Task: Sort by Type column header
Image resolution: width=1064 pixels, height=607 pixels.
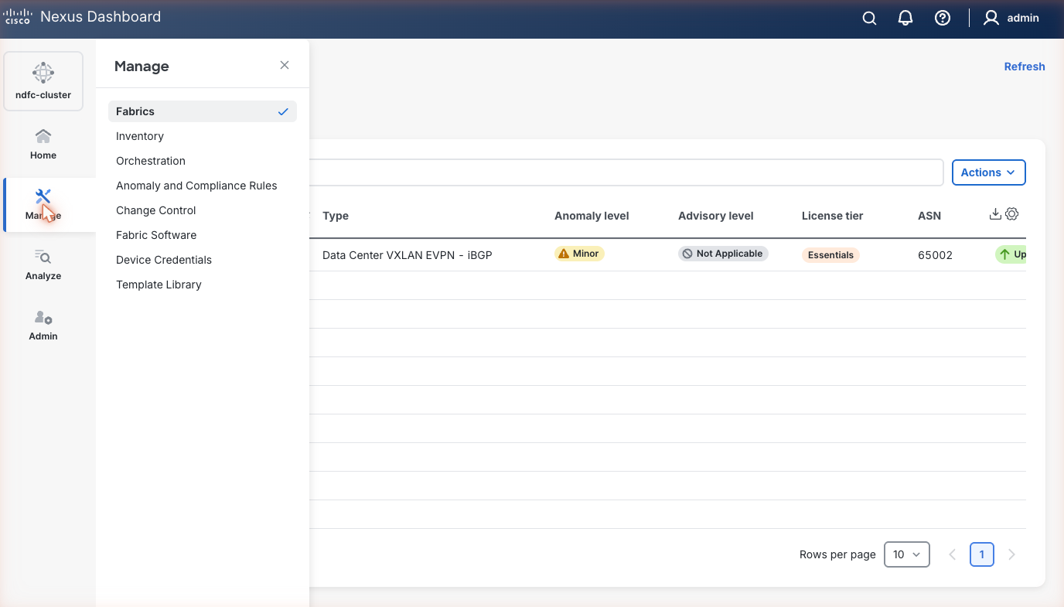Action: click(336, 216)
